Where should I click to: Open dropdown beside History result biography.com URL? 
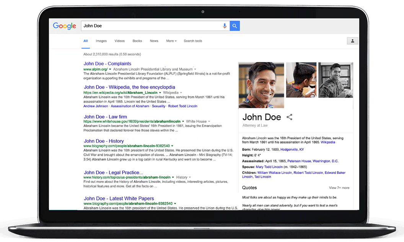tap(172, 146)
